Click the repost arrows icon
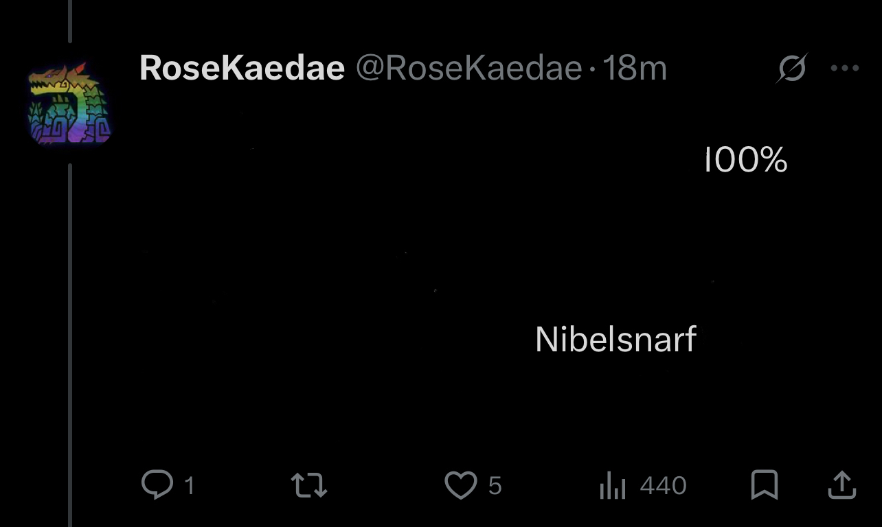Viewport: 882px width, 527px height. [x=309, y=485]
